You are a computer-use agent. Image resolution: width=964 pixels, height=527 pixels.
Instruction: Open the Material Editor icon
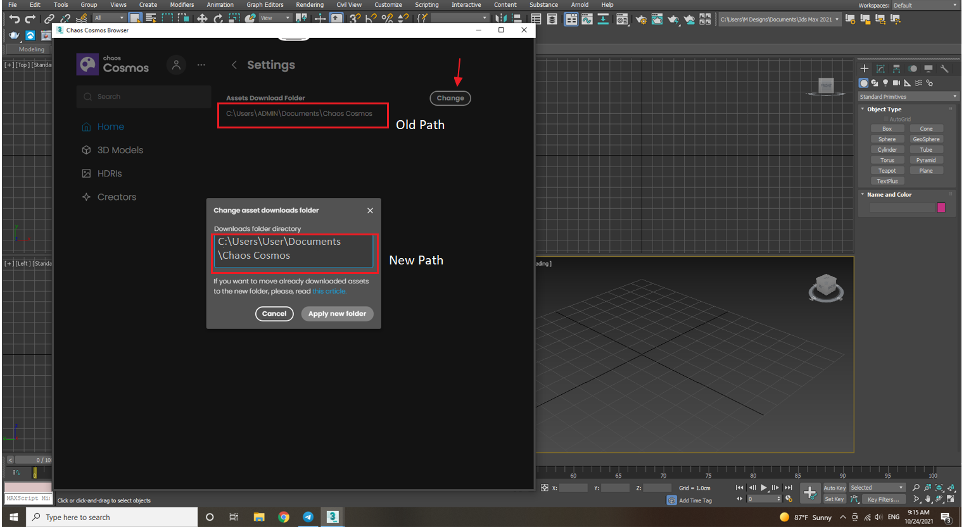point(622,19)
